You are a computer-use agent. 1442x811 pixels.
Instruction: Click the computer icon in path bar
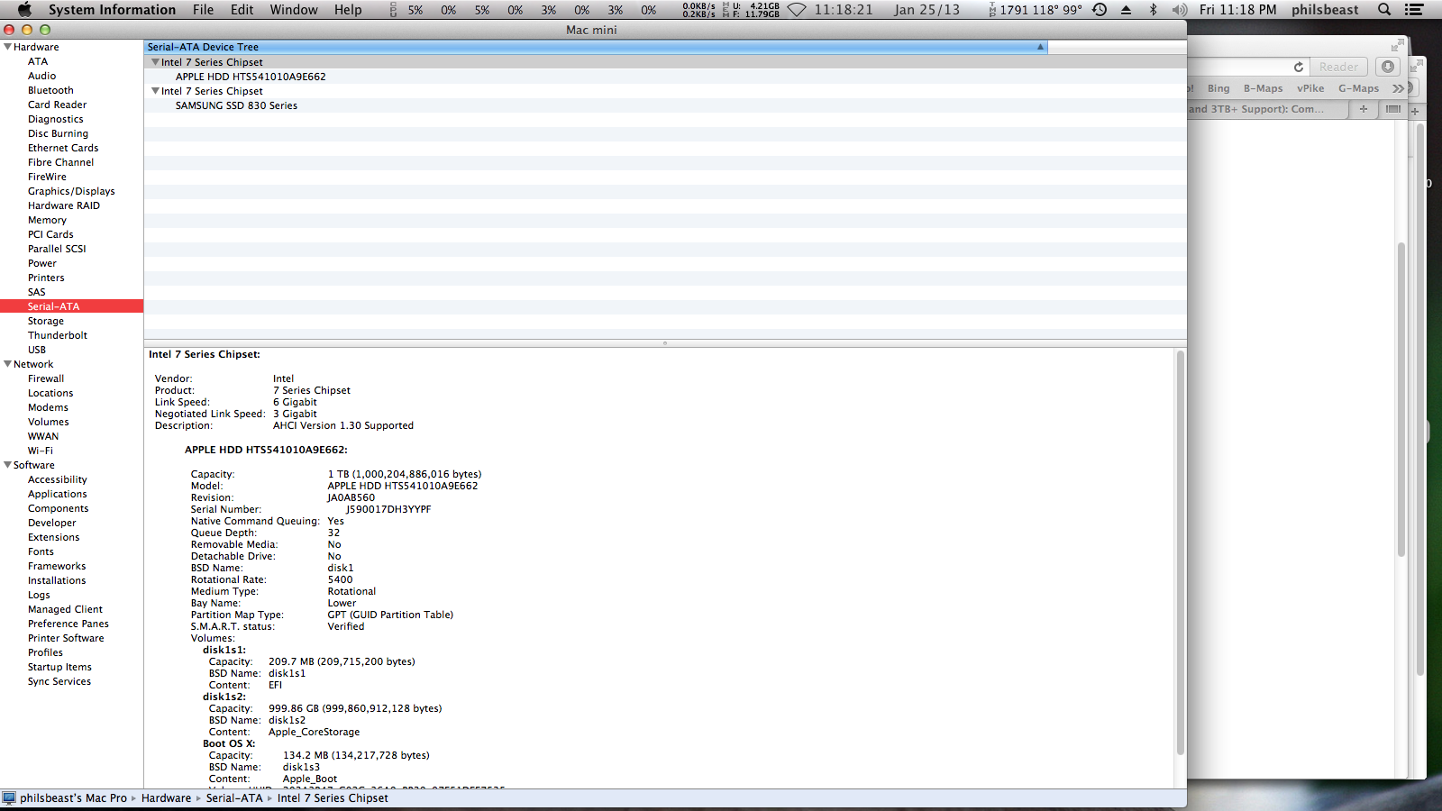[9, 798]
